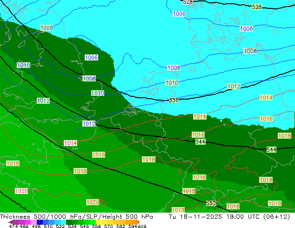This screenshot has height=228, width=295.
Task: Click the legend value '606'
Action: tap(142, 226)
